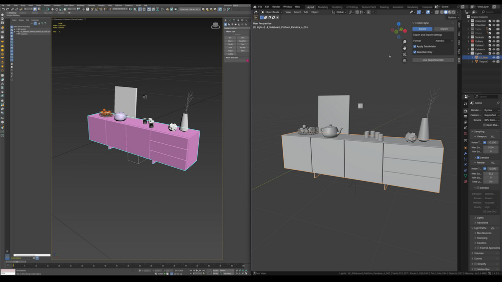The image size is (502, 282).
Task: Click the Import button in 1 Click Sync
Action: (x=444, y=29)
